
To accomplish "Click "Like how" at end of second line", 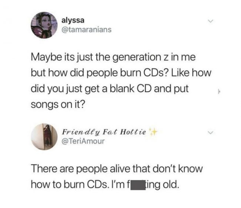I will point(191,73).
